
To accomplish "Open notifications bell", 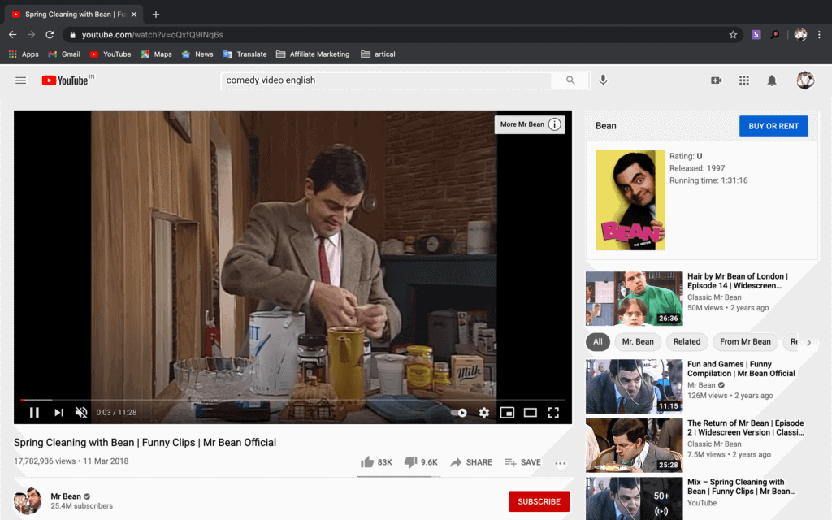I will pos(772,80).
